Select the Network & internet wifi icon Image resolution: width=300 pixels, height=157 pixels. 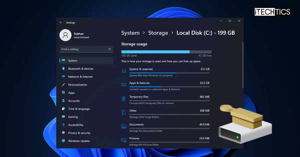[x=63, y=77]
